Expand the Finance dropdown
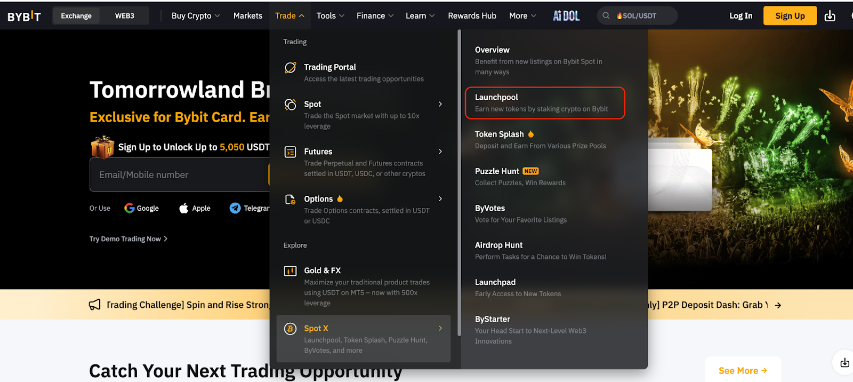 (x=375, y=16)
